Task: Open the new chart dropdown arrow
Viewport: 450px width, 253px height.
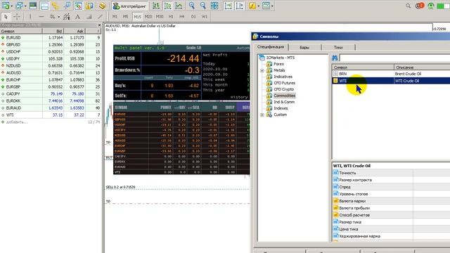Action: (11, 6)
